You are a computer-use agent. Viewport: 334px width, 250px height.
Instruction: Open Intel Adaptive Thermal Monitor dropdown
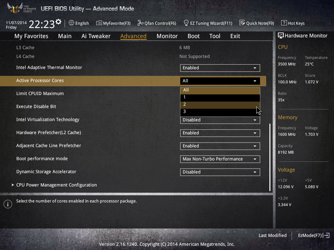tap(220, 68)
